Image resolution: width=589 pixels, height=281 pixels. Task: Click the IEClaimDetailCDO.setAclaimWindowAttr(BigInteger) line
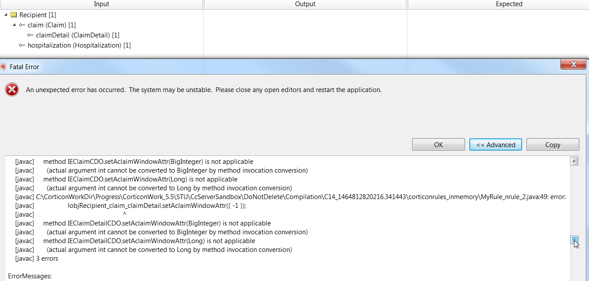pyautogui.click(x=143, y=223)
